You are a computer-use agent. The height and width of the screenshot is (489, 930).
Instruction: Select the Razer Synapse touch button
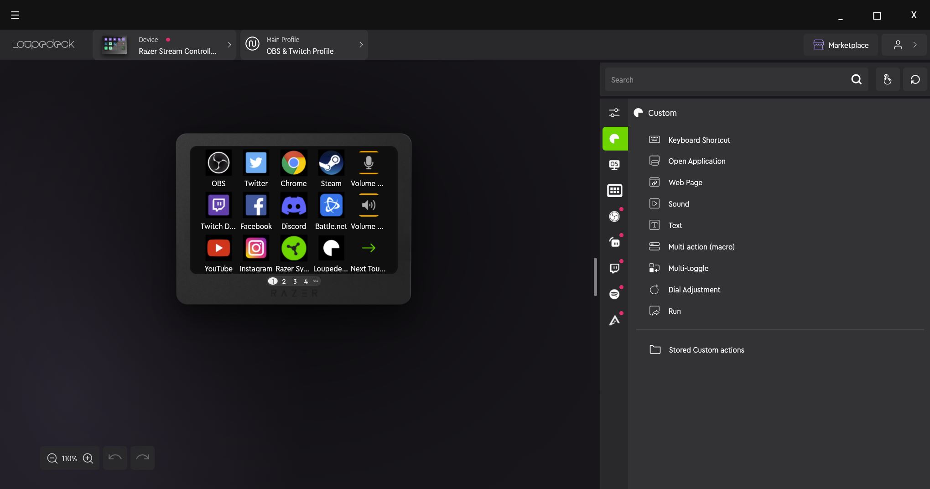click(x=293, y=248)
